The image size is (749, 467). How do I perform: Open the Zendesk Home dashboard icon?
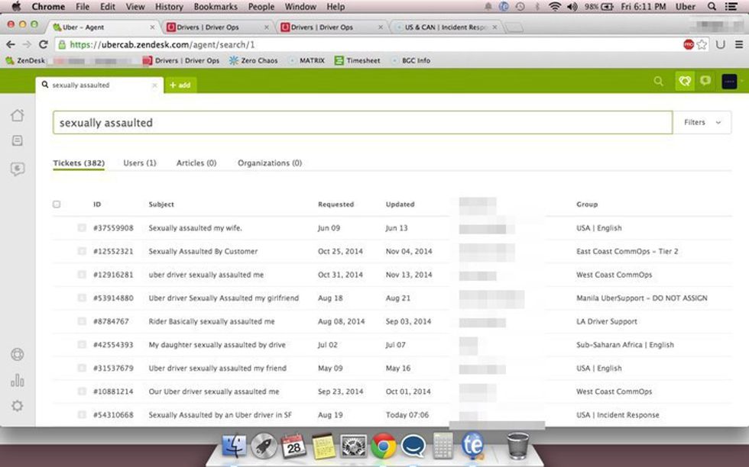(17, 115)
